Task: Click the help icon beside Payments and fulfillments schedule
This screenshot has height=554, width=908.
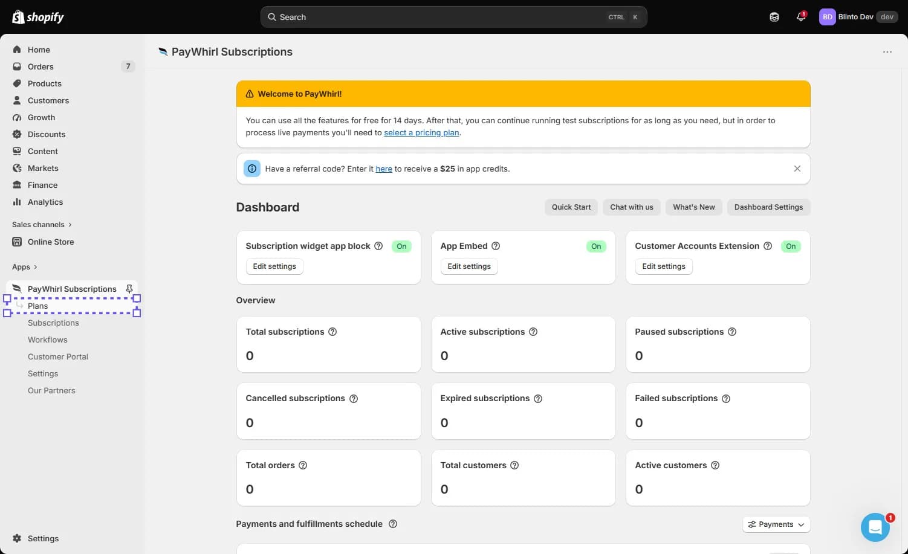Action: (x=393, y=524)
